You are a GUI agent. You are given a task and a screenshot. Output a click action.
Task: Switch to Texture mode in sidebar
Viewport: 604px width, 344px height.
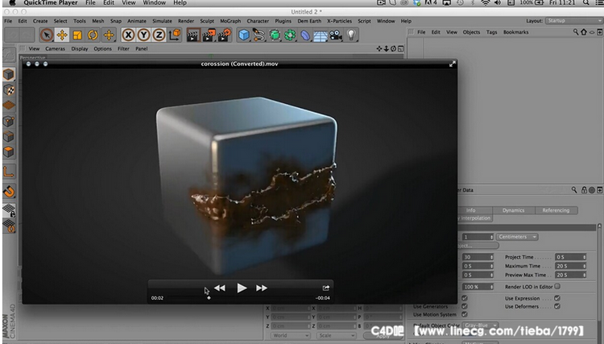coord(9,89)
